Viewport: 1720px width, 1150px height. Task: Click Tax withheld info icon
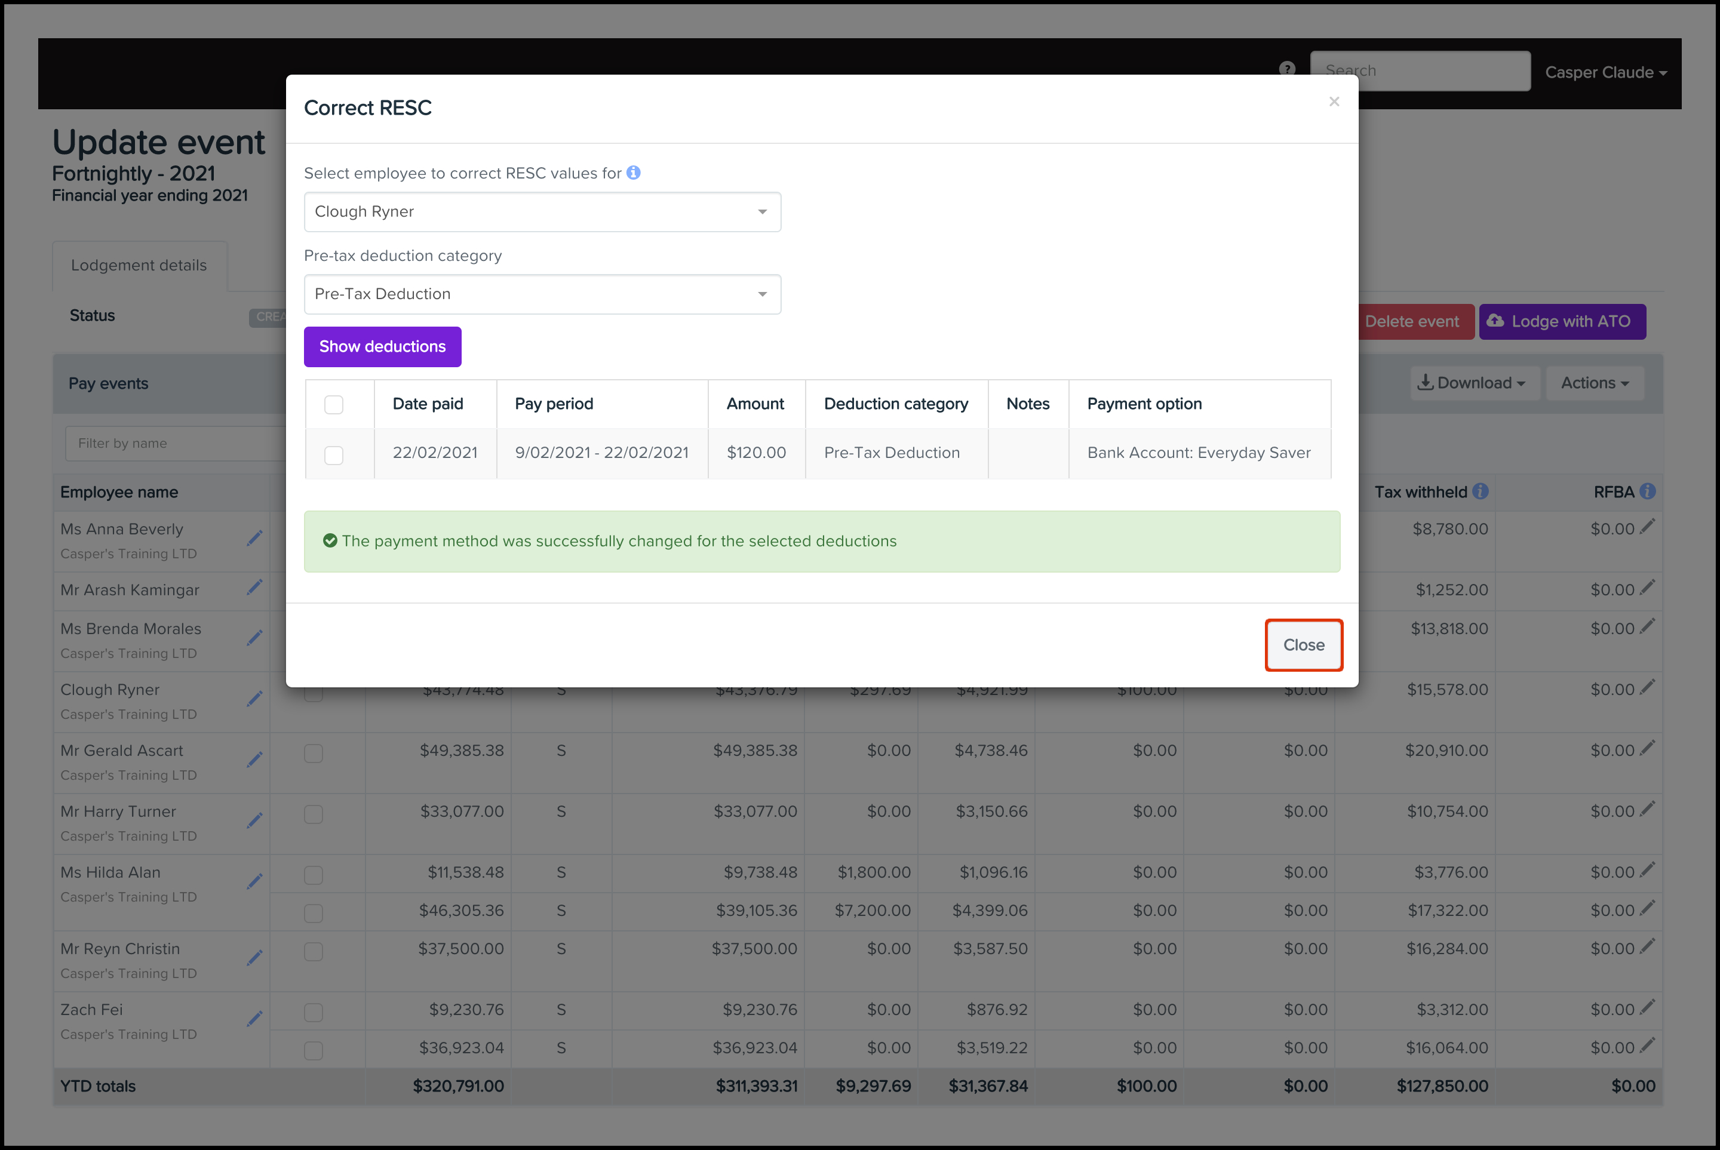pyautogui.click(x=1480, y=491)
